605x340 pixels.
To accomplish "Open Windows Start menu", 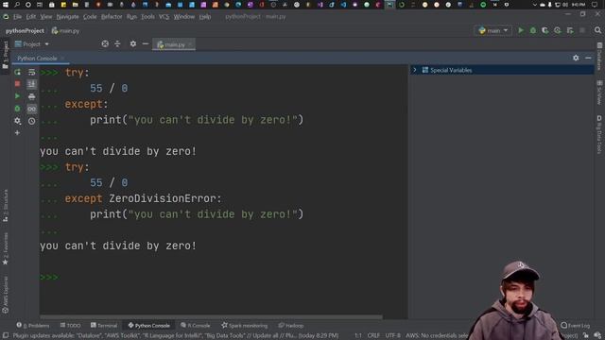I will click(x=6, y=5).
